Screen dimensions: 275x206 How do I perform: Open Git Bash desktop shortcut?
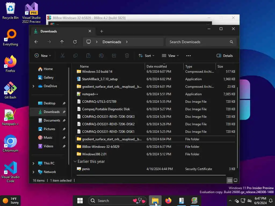(10, 90)
